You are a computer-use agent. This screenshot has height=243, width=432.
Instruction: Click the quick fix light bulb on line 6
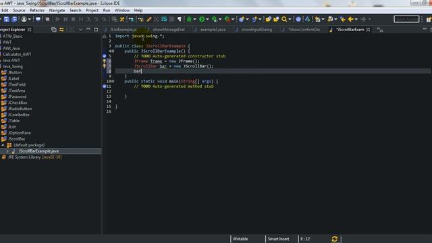click(x=105, y=61)
